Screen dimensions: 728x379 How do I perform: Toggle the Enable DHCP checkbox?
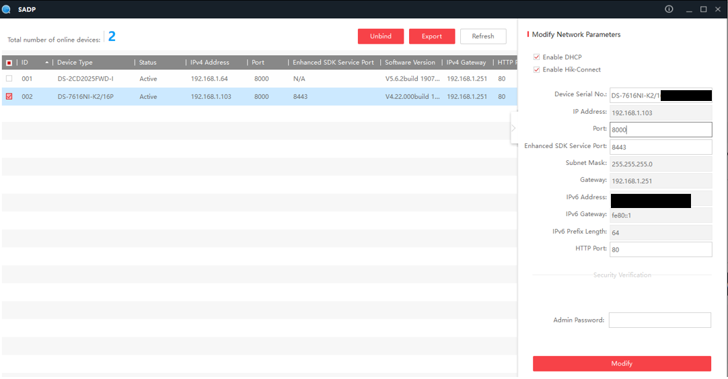point(536,57)
